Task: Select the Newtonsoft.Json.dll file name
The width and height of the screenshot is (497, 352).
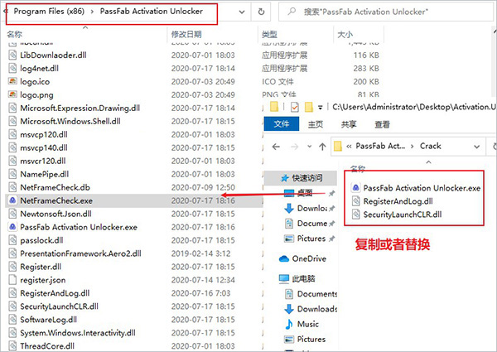Action: tap(55, 214)
